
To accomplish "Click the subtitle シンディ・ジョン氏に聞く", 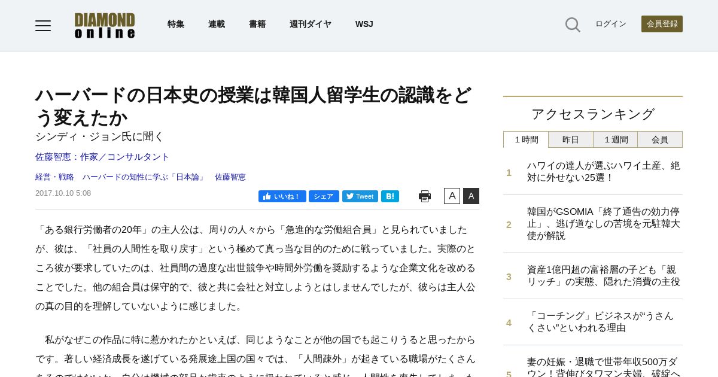I will click(x=99, y=136).
